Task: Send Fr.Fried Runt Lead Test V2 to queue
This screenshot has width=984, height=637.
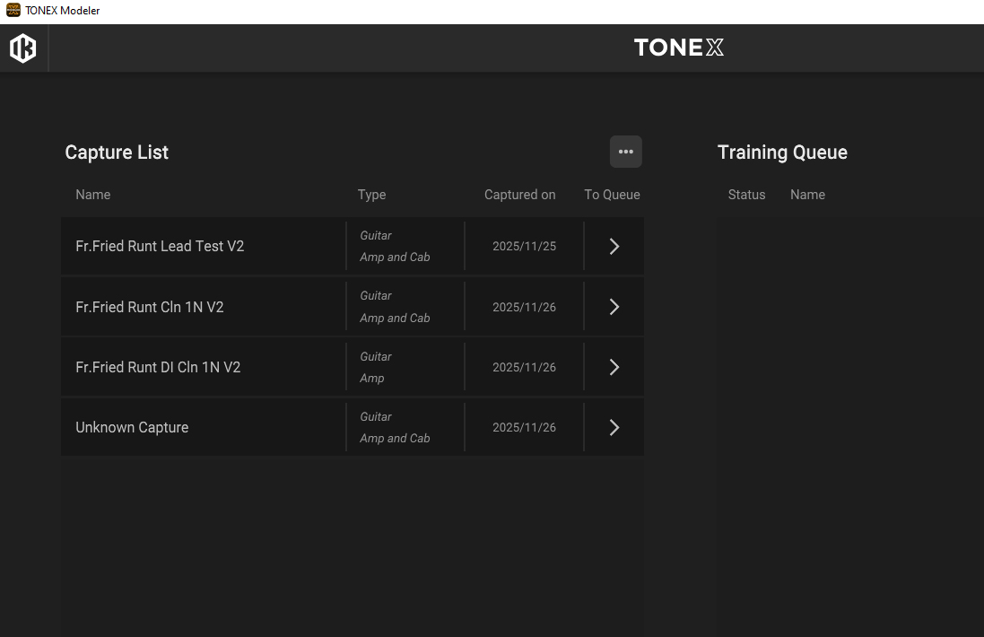Action: [614, 246]
